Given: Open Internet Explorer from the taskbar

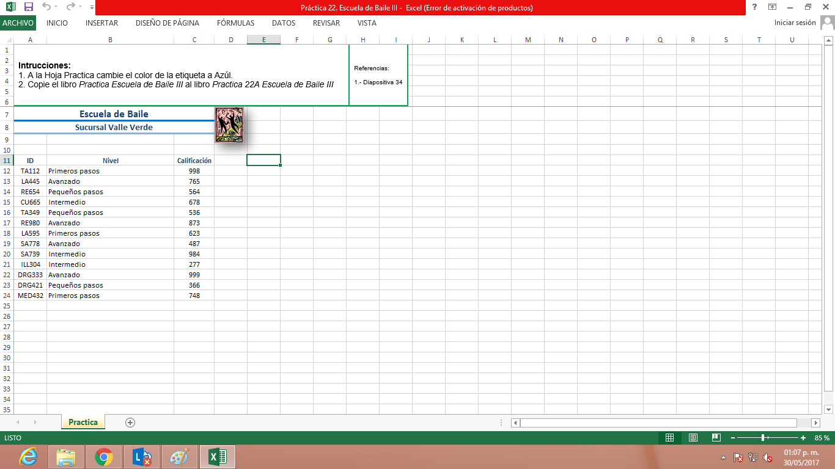Looking at the screenshot, I should point(28,457).
